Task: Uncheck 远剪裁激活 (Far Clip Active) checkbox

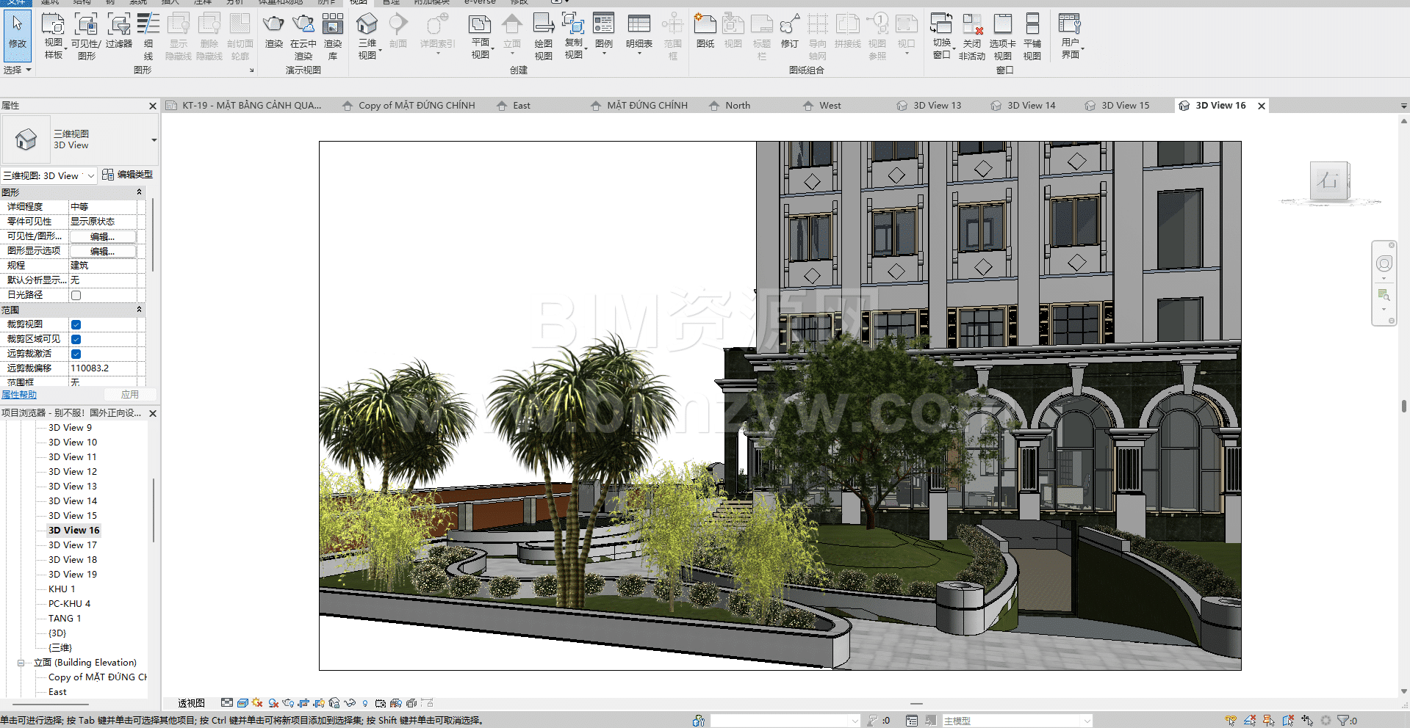Action: pyautogui.click(x=76, y=354)
